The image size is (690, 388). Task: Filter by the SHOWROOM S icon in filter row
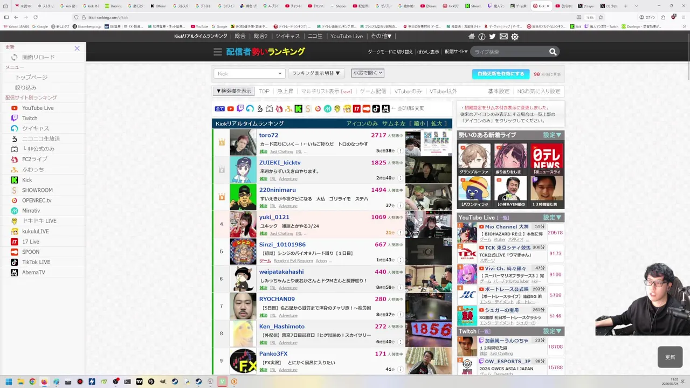(x=308, y=109)
